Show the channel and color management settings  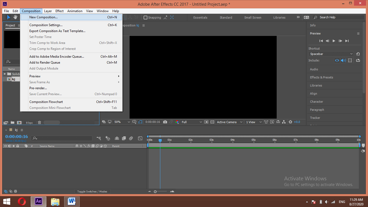pyautogui.click(x=177, y=122)
